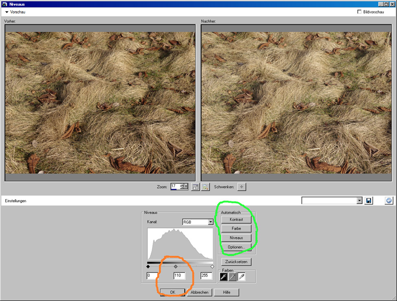Click the automatic Farbe button
Screen dimensions: 397x301
(236, 229)
